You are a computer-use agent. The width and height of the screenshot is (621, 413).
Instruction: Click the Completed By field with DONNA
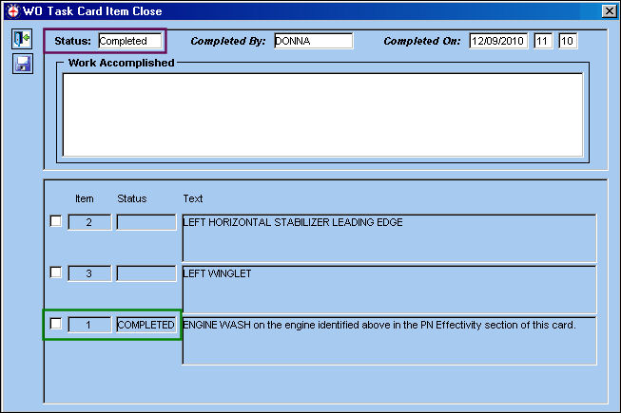click(x=313, y=41)
